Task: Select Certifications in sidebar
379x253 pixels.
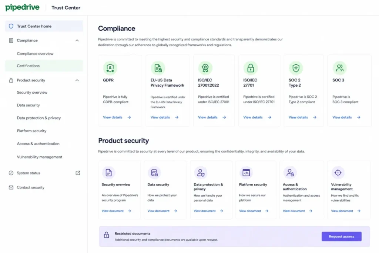Action: pyautogui.click(x=44, y=66)
